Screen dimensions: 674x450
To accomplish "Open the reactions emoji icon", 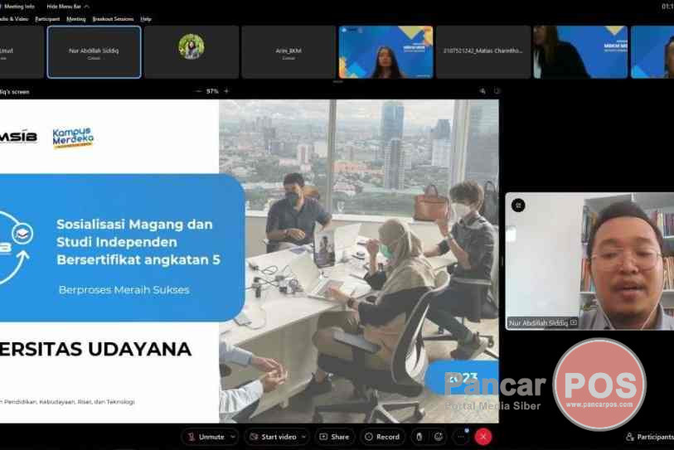I will pos(439,437).
